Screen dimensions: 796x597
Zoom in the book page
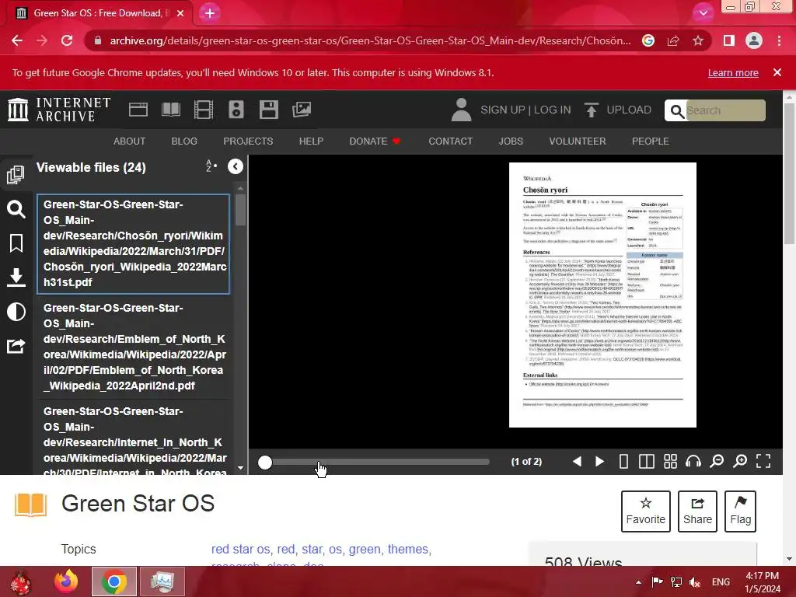(x=740, y=462)
